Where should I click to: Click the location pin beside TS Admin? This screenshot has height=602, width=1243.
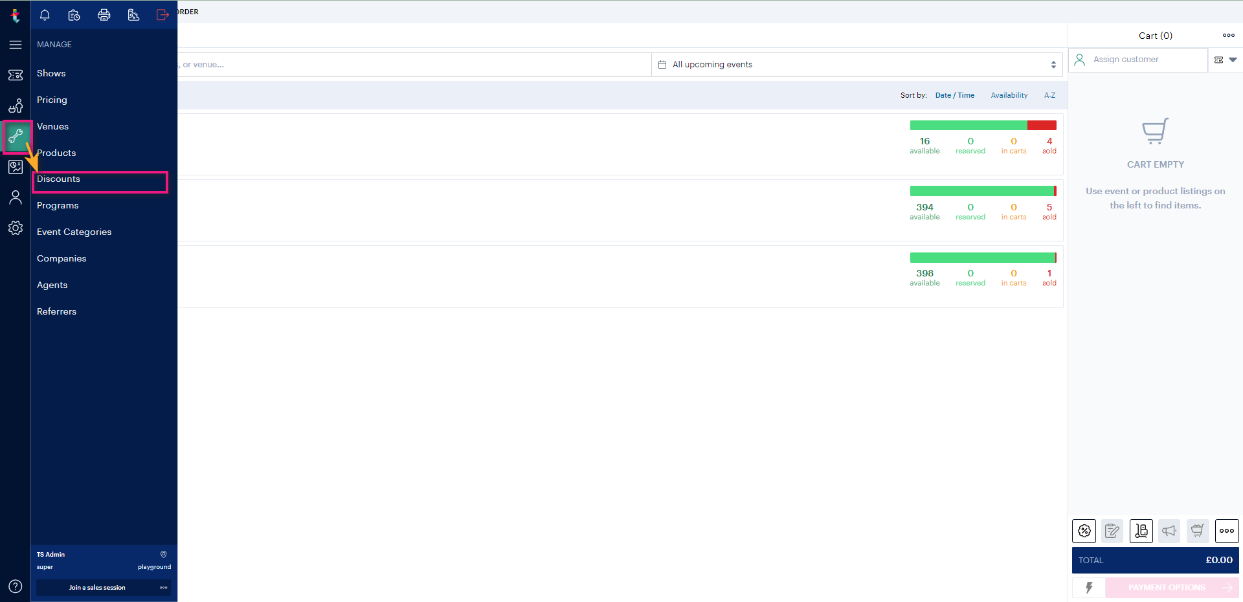click(x=164, y=554)
